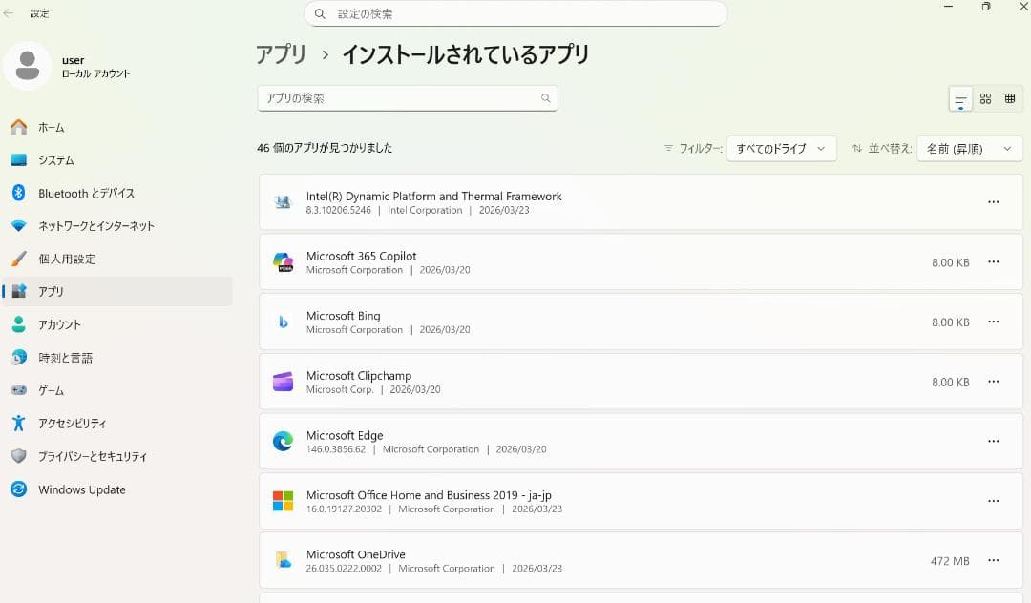The height and width of the screenshot is (603, 1031).
Task: Open the ホーム settings page
Action: pos(117,127)
